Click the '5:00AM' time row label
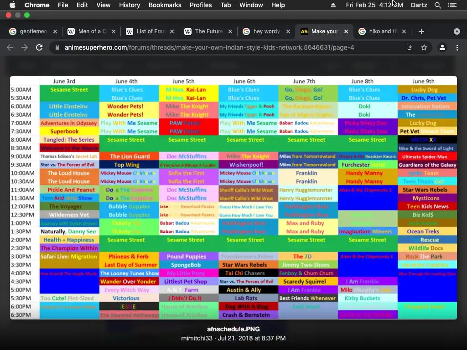Screen dimensions: 467x350 tap(21, 90)
